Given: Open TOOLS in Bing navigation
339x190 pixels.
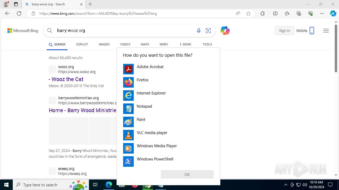Looking at the screenshot, I should click(207, 44).
